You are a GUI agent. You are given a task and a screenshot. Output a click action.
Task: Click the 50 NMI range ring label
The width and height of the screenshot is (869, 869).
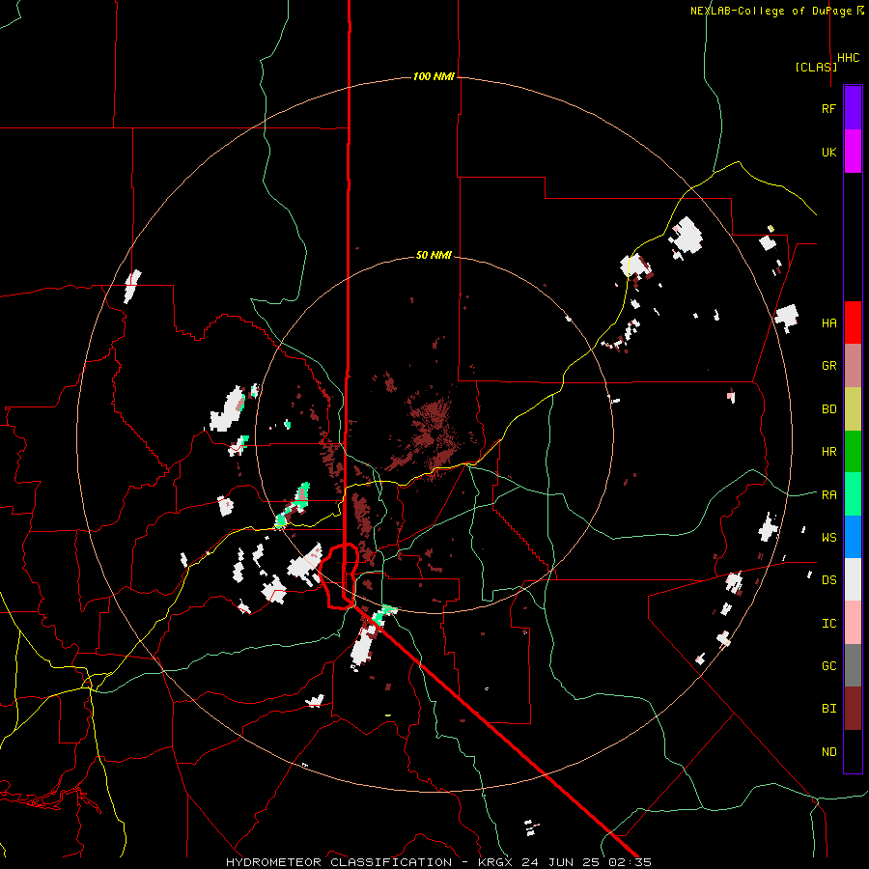434,255
